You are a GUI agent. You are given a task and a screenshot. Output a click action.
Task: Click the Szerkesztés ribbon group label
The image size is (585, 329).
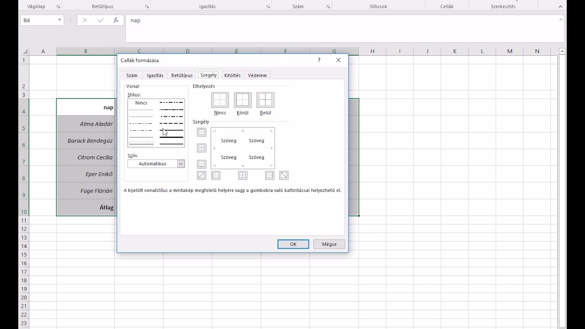coord(503,7)
